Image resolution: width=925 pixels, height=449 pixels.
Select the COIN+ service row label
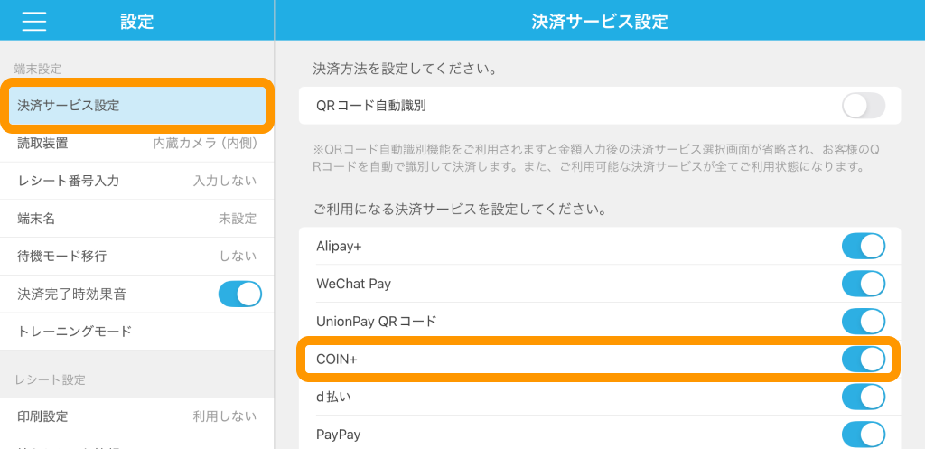coord(338,360)
